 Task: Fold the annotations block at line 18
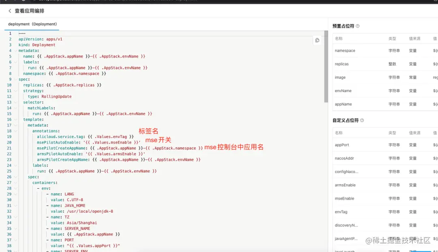point(16,131)
